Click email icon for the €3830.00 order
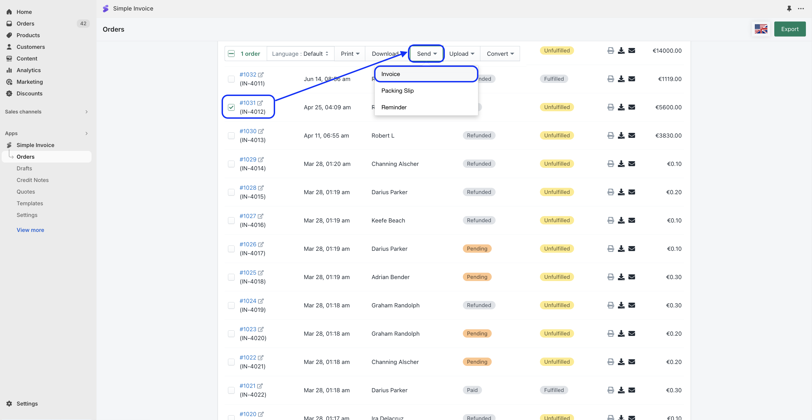 tap(631, 136)
